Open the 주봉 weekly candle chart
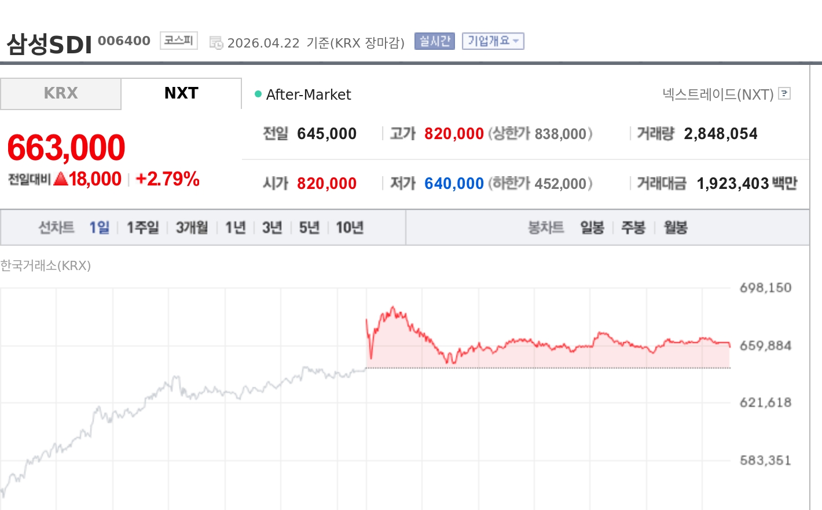 633,227
